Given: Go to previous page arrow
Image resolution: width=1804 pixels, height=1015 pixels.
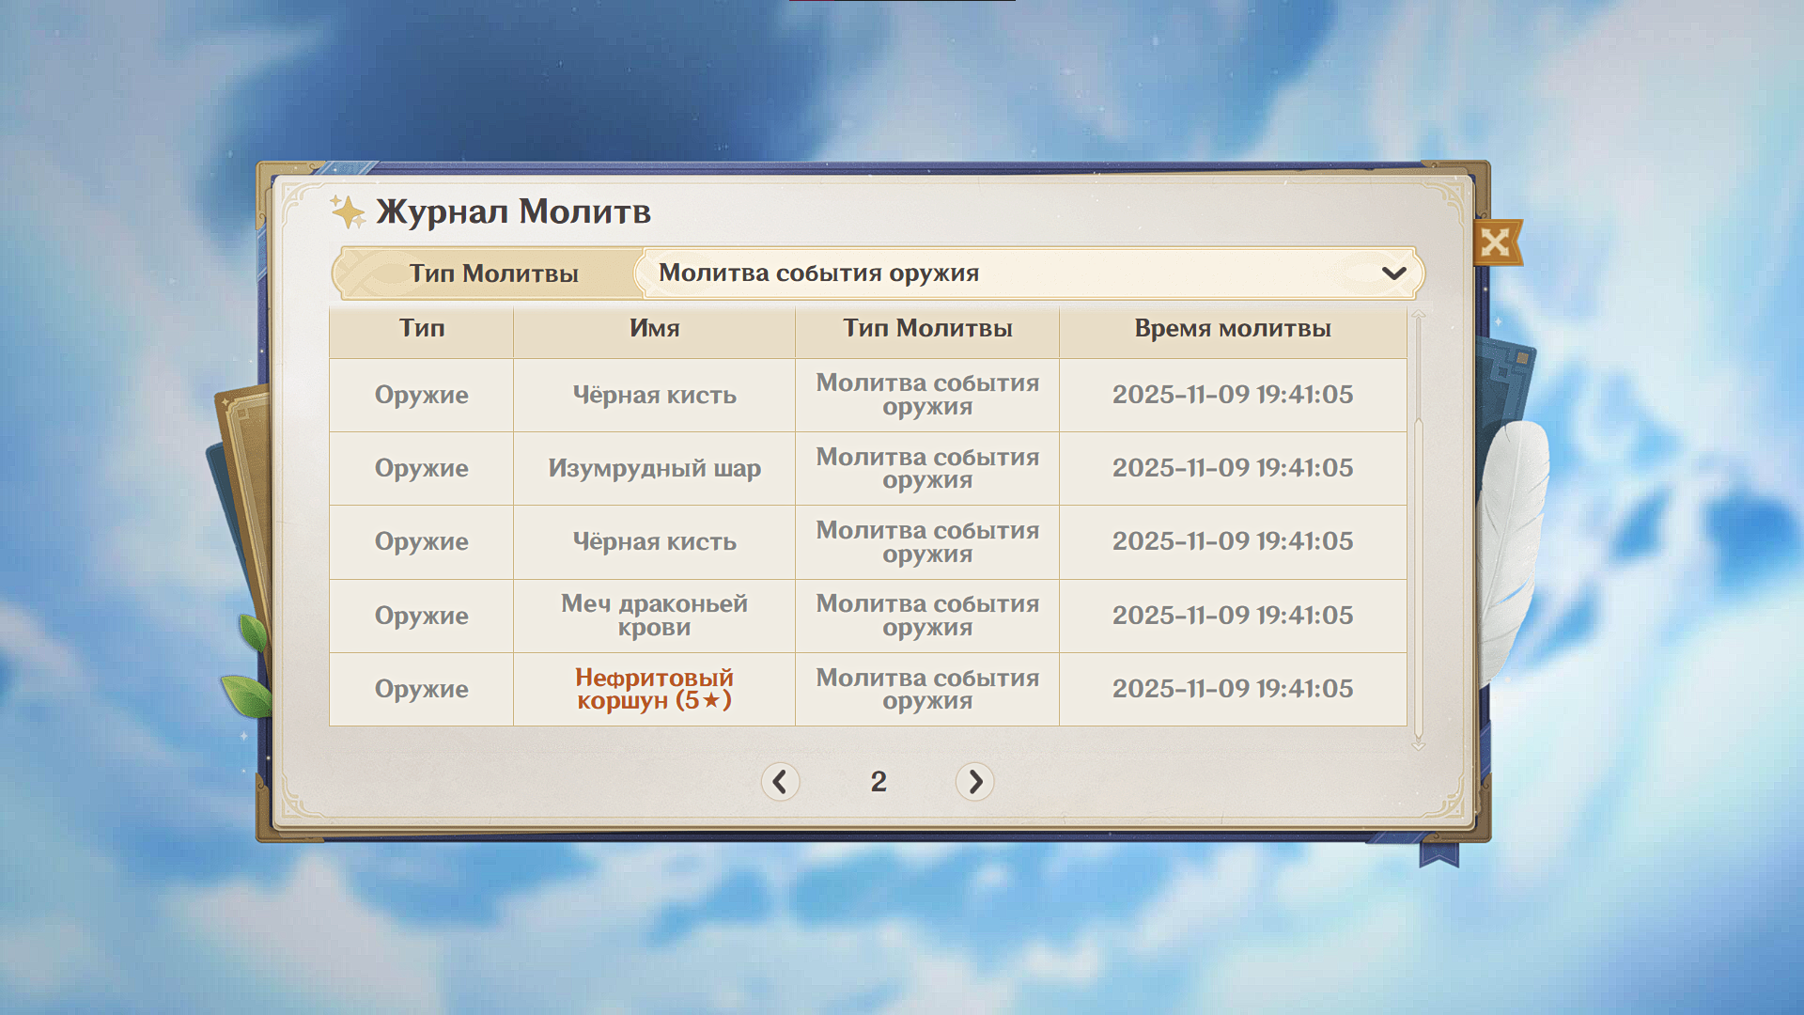Looking at the screenshot, I should pyautogui.click(x=780, y=782).
